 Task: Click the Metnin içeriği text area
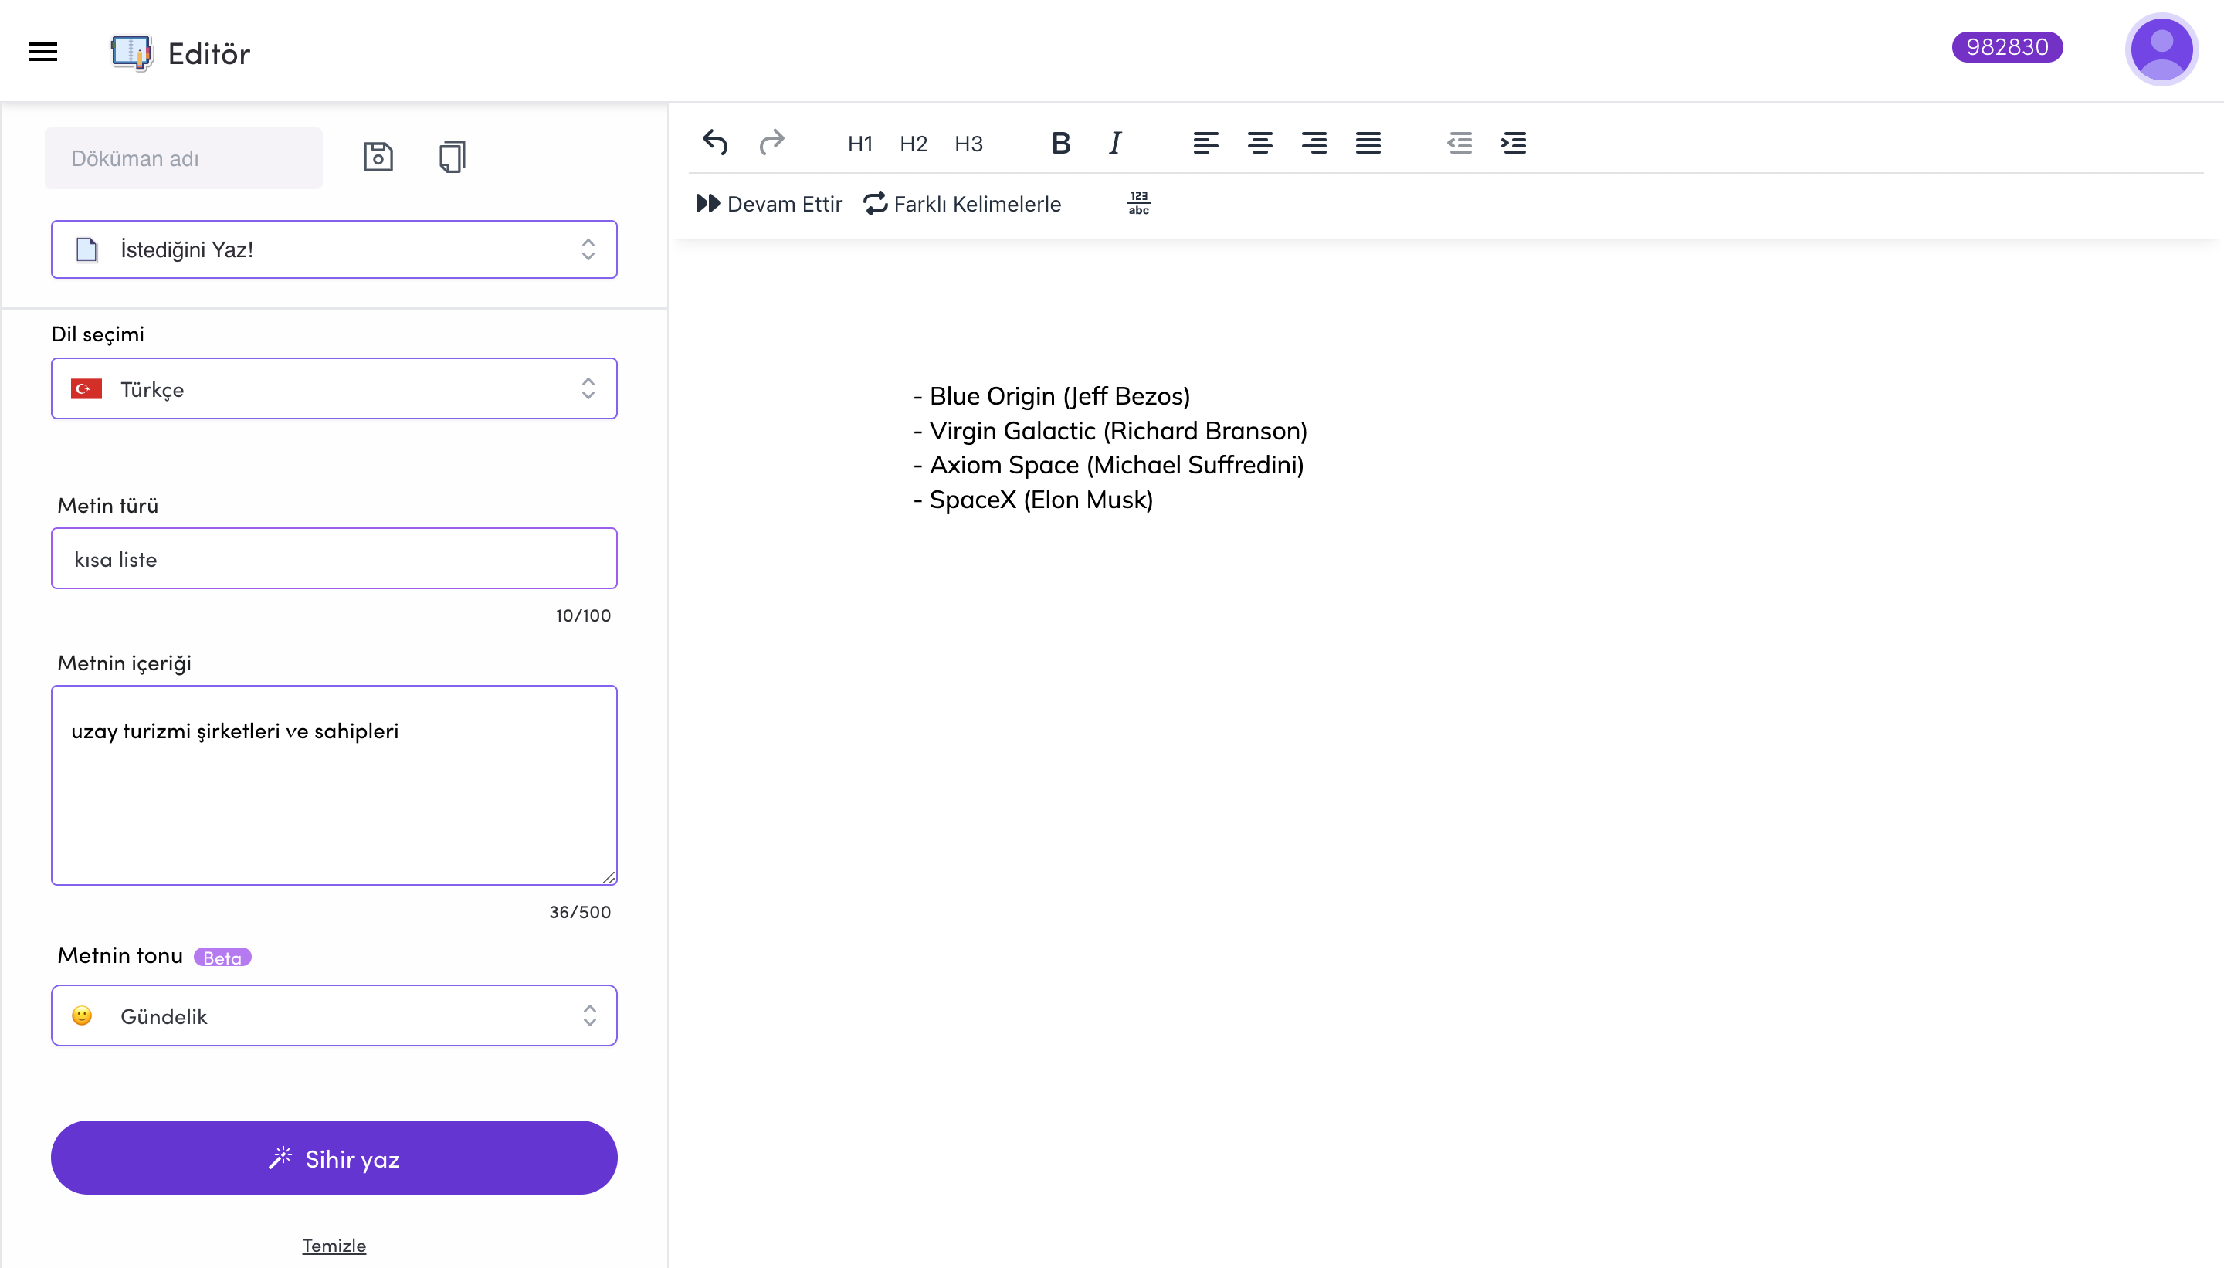coord(334,785)
